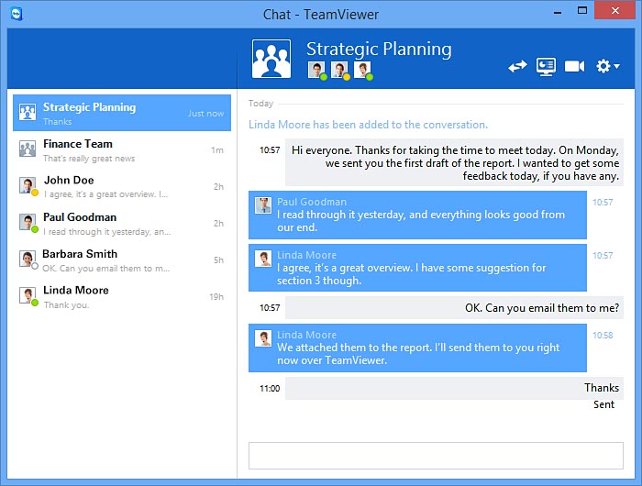Image resolution: width=642 pixels, height=486 pixels.
Task: Select Paul Goodman's conversation
Action: tap(122, 224)
